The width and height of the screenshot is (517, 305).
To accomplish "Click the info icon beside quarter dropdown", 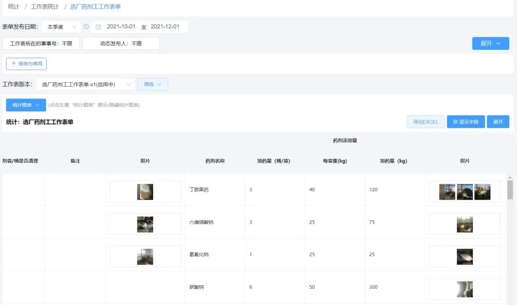I will 86,27.
